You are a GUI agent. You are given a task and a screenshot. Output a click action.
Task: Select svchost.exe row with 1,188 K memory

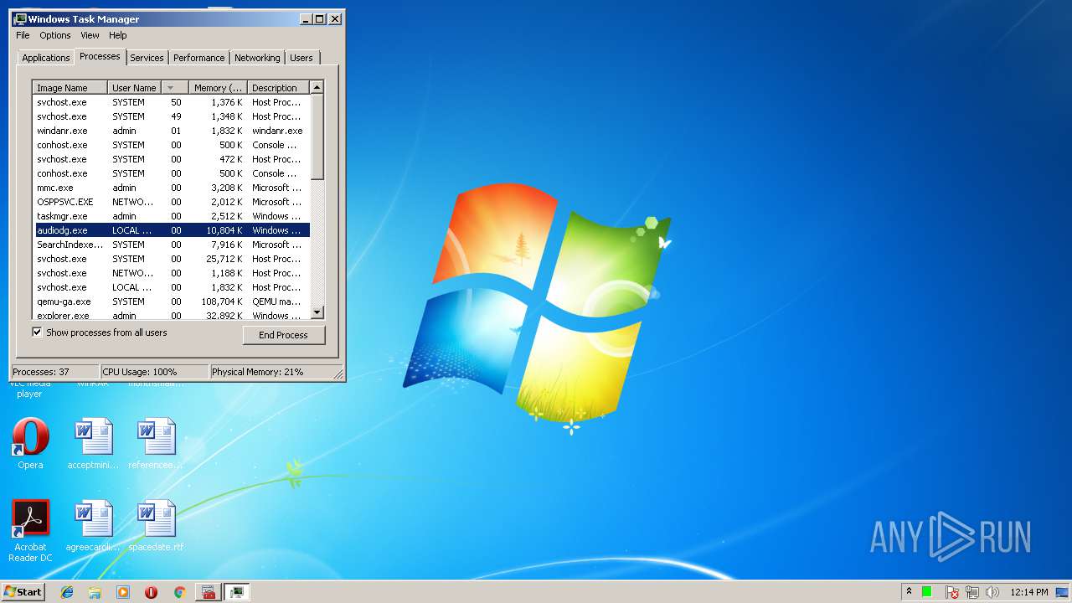tap(172, 273)
